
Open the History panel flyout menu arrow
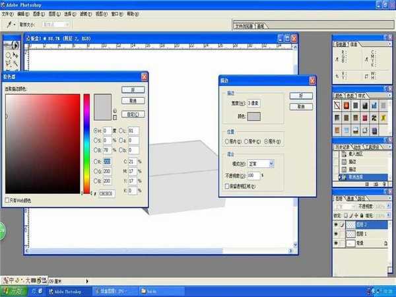pyautogui.click(x=389, y=147)
